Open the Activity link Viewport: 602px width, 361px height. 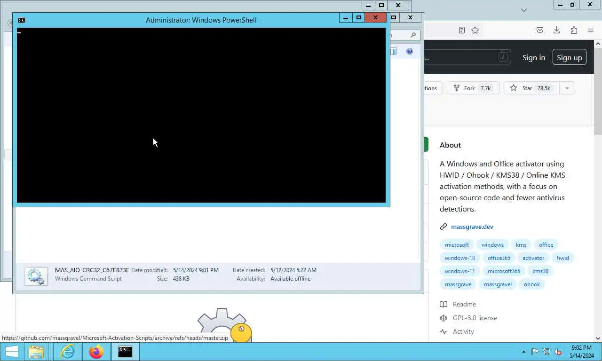click(x=463, y=331)
